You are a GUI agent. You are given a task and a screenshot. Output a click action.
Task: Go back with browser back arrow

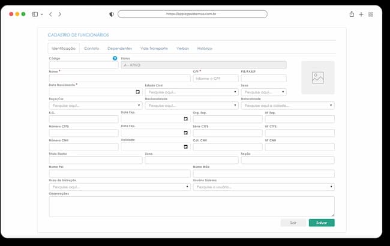[51, 14]
